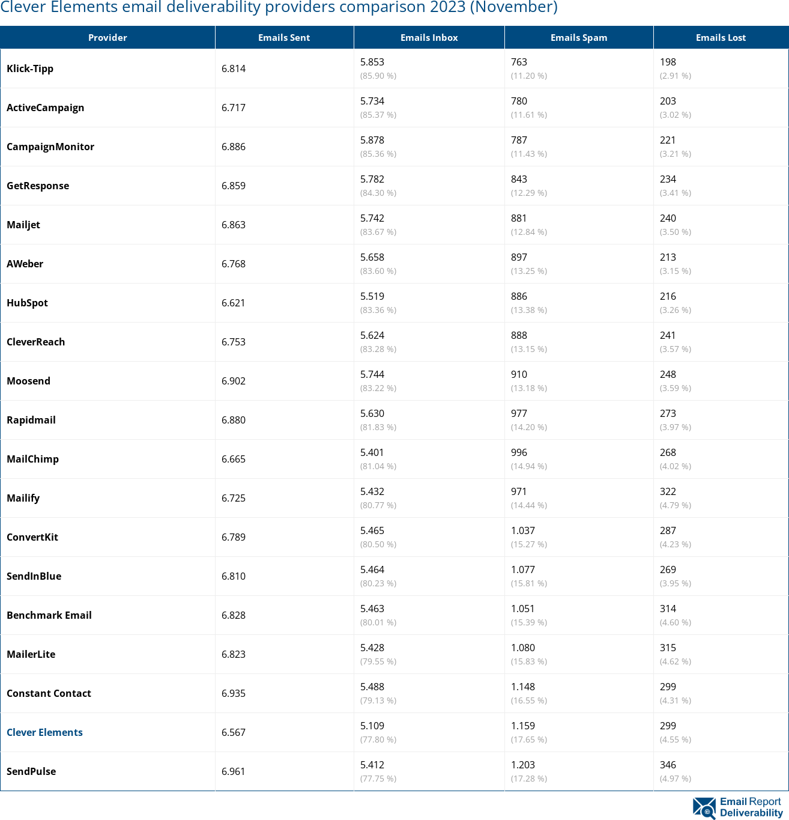Click Mailjet inbox count 5.742
789x820 pixels.
(x=372, y=218)
